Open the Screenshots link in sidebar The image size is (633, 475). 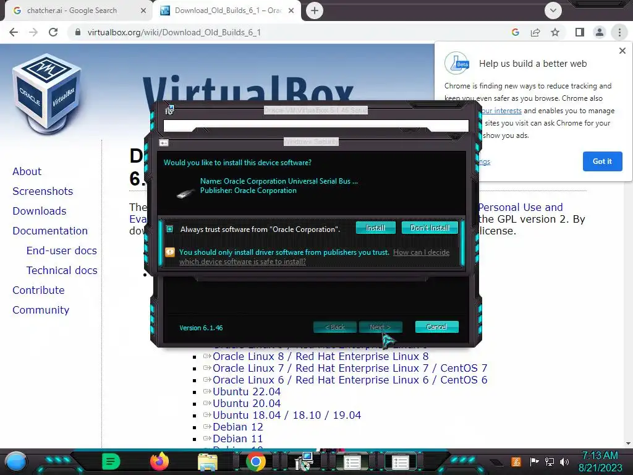coord(43,191)
